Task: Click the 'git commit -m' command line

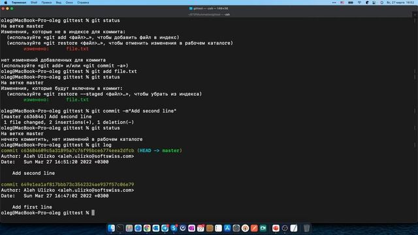Action: pyautogui.click(x=89, y=111)
